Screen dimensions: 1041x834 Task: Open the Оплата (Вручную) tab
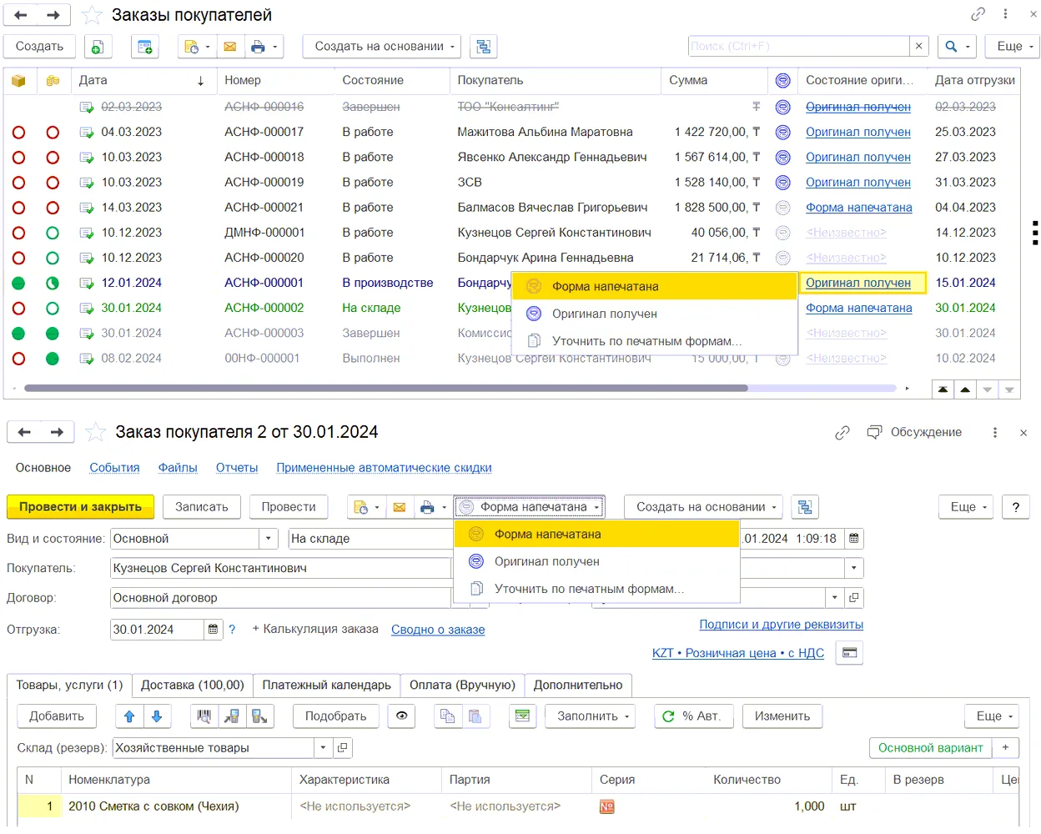[x=462, y=685]
